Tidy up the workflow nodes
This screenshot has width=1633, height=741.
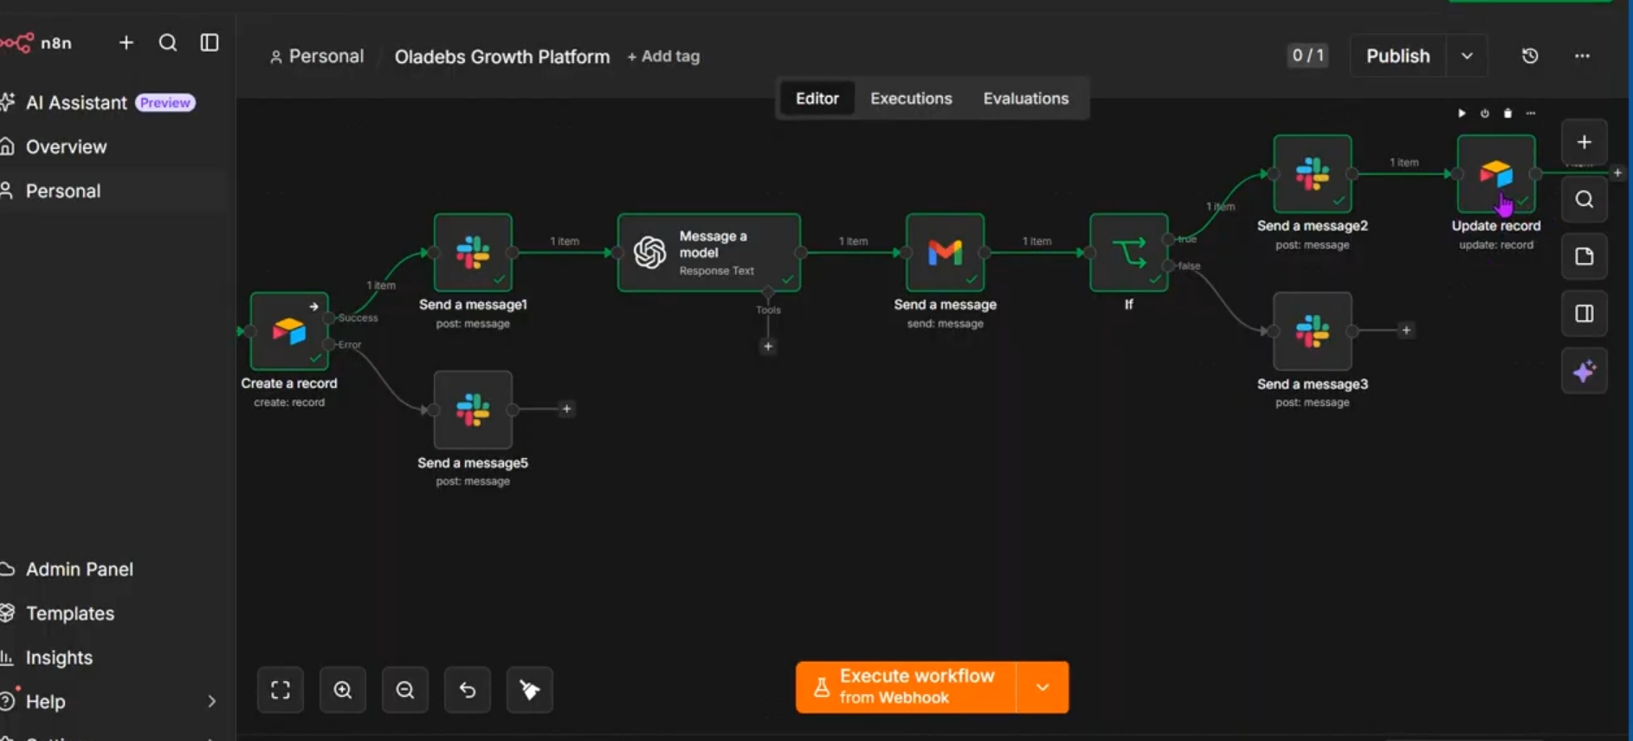pos(530,690)
